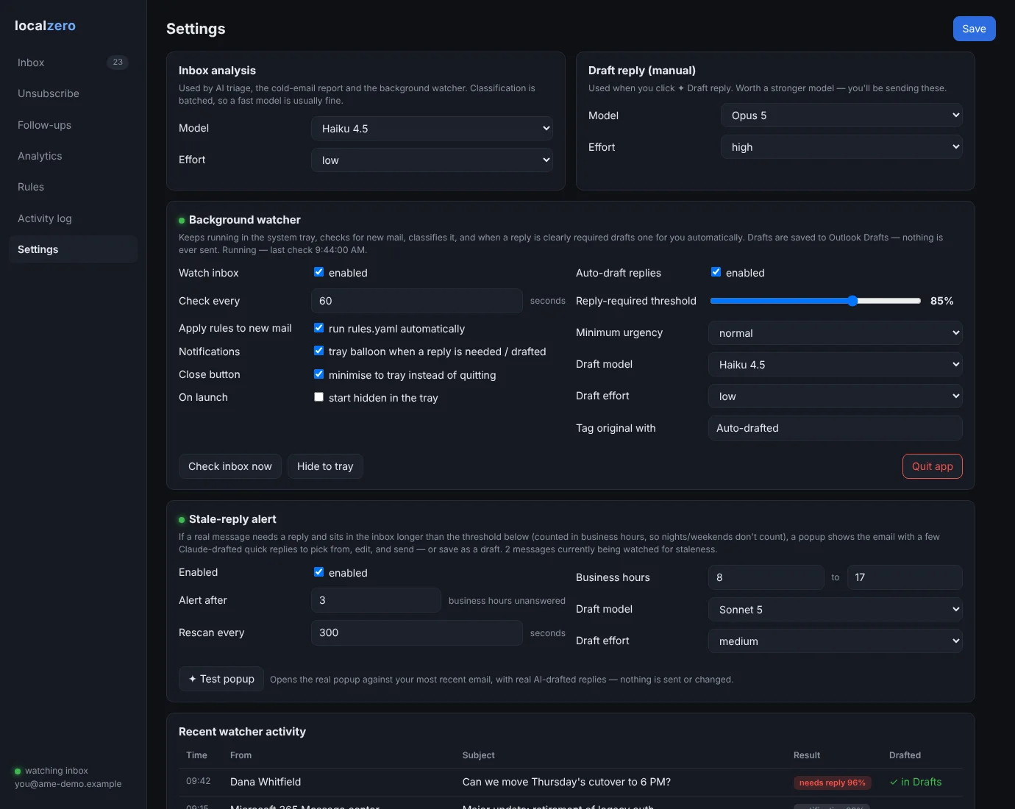Turn off Auto-draft replies checkbox
The image size is (1015, 809).
click(x=716, y=272)
